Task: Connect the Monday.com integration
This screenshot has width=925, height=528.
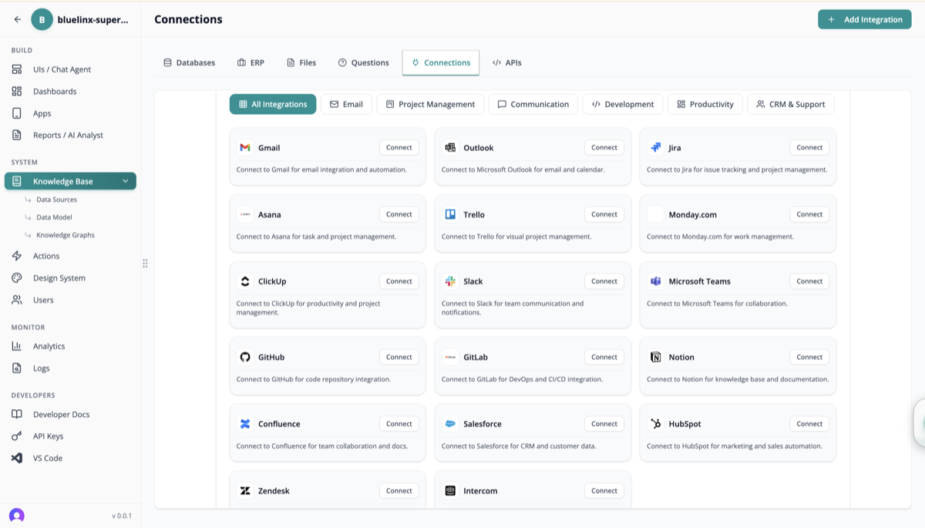Action: (809, 214)
